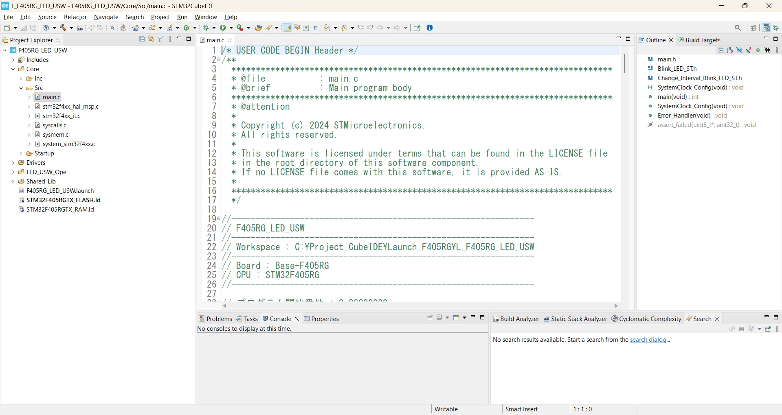Click Pin Search view icon
Viewport: 782px width, 415px height.
coord(768,329)
